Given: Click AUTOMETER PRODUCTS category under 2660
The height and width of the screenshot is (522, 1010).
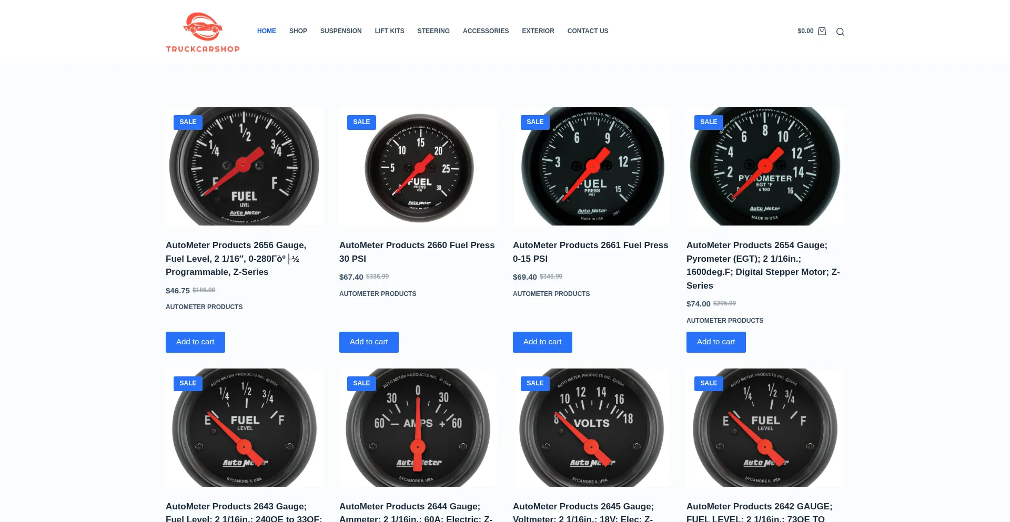Looking at the screenshot, I should point(377,294).
